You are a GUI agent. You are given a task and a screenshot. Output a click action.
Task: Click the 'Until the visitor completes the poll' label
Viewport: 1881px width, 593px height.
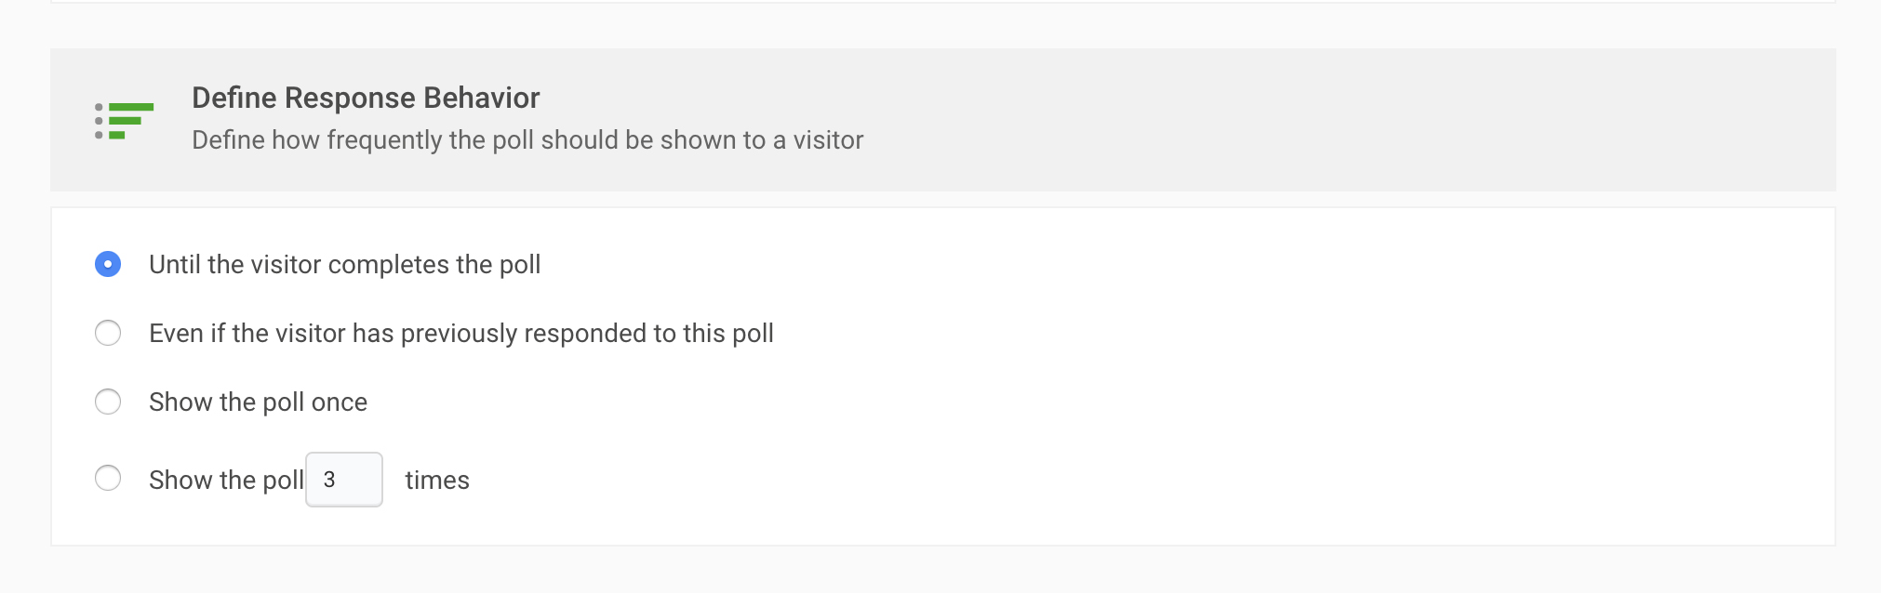pos(345,265)
